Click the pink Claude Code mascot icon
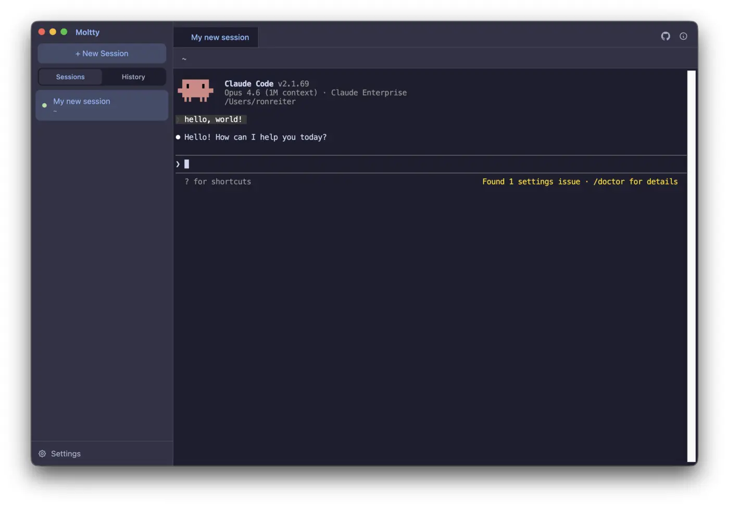 [195, 91]
